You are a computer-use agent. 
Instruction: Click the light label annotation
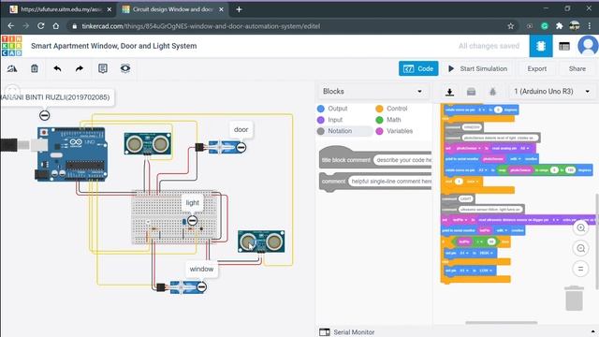[x=192, y=202]
